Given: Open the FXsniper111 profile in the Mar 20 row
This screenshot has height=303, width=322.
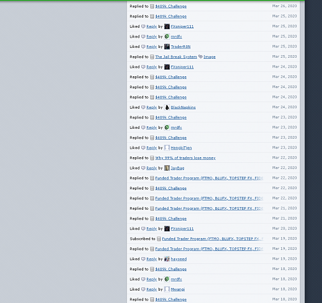Looking at the screenshot, I should (x=182, y=229).
